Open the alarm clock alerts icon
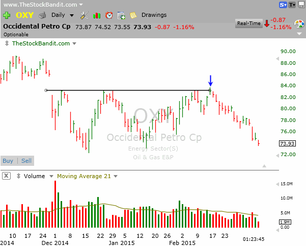 (x=109, y=15)
